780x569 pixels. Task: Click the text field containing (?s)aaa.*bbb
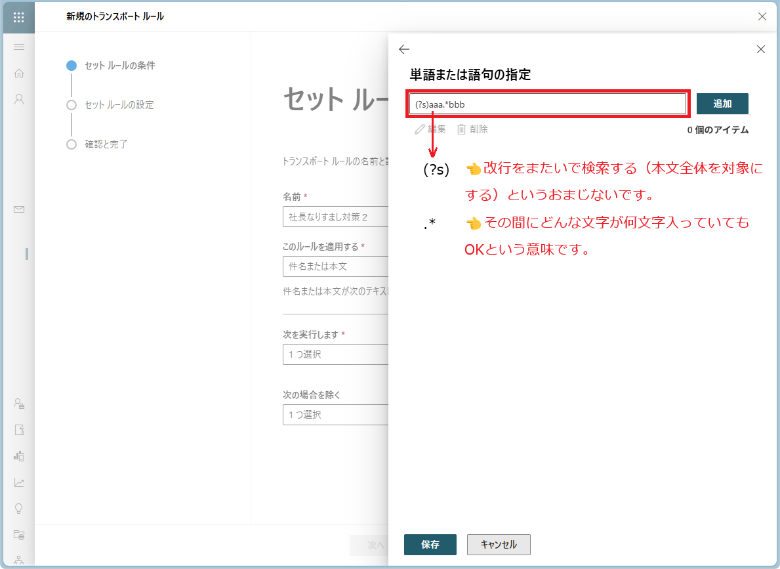tap(547, 103)
